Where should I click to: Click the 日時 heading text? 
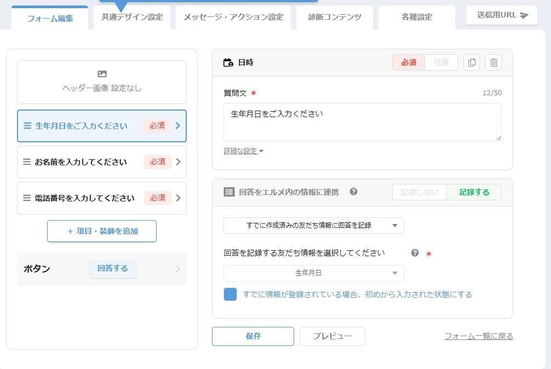[x=245, y=62]
